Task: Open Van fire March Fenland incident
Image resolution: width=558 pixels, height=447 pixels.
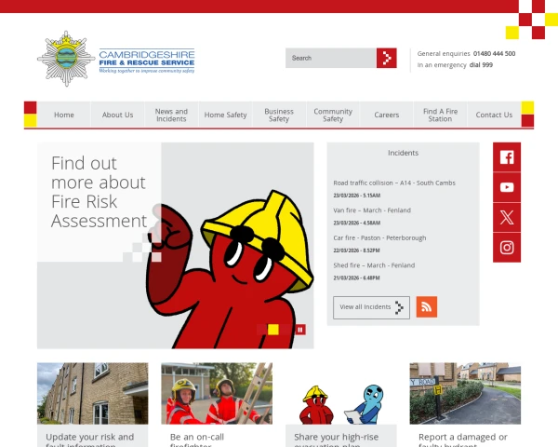Action: click(372, 210)
